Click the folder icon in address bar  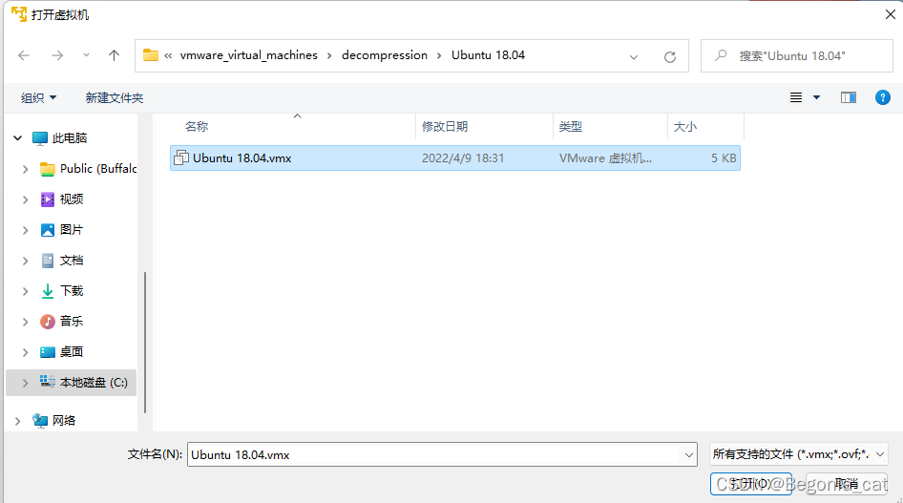point(151,55)
